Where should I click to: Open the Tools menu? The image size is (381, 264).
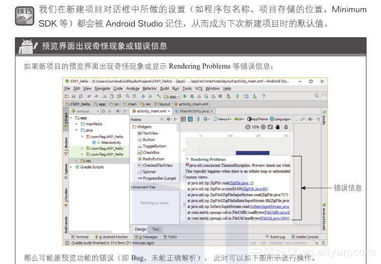187,89
